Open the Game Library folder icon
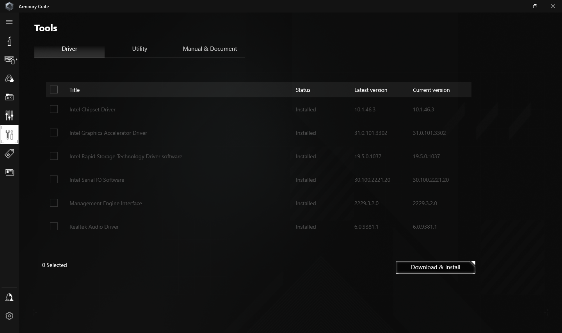Image resolution: width=562 pixels, height=333 pixels. 9,97
